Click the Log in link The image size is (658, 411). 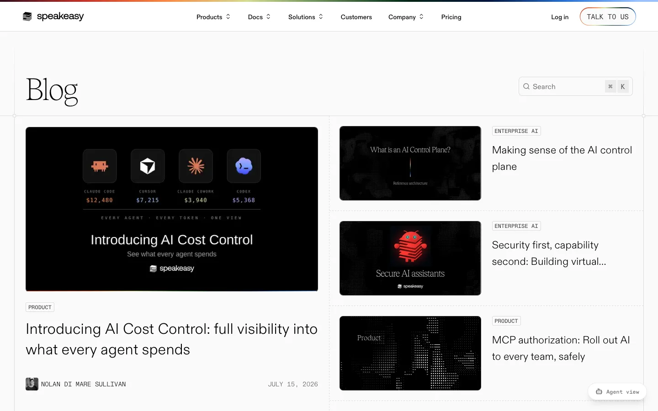click(560, 17)
